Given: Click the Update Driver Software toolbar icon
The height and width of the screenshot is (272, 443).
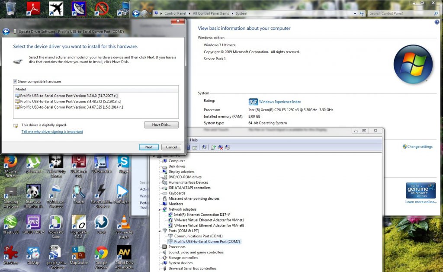Looking at the screenshot, I should click(214, 147).
